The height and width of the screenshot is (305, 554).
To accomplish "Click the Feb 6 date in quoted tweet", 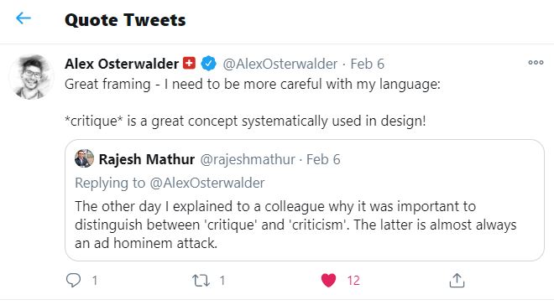I will tap(323, 160).
